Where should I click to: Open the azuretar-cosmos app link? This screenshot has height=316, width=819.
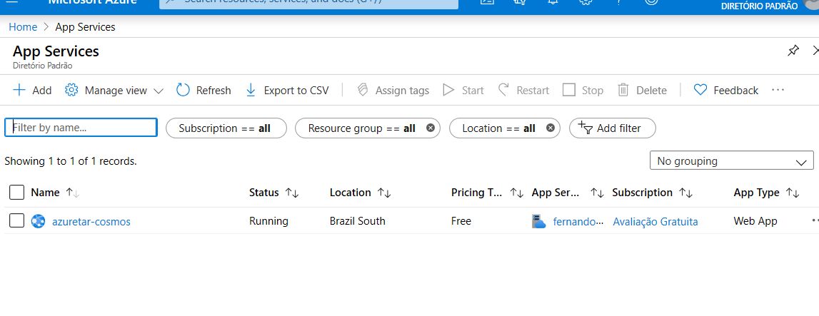91,222
